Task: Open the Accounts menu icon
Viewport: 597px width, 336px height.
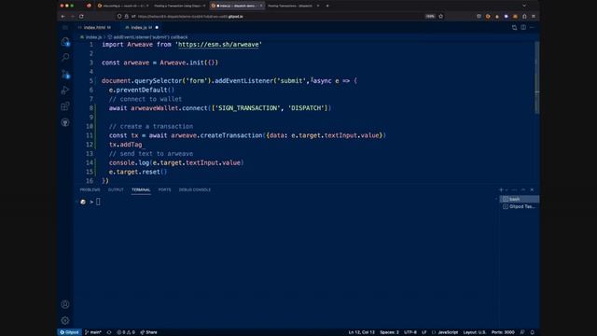Action: pos(65,304)
